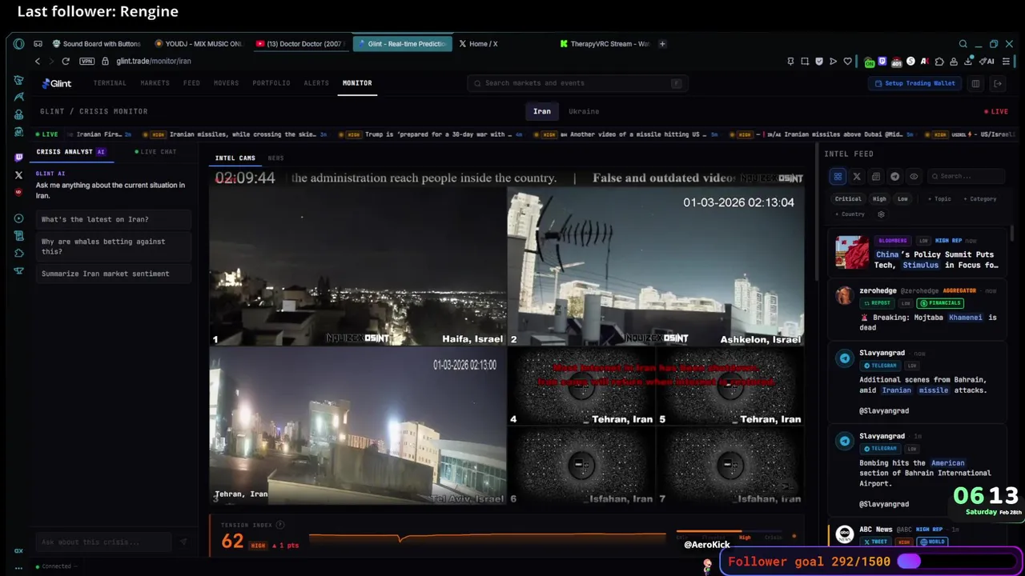
Task: Open the Bloomberg China Policy Summit post
Action: pos(918,252)
